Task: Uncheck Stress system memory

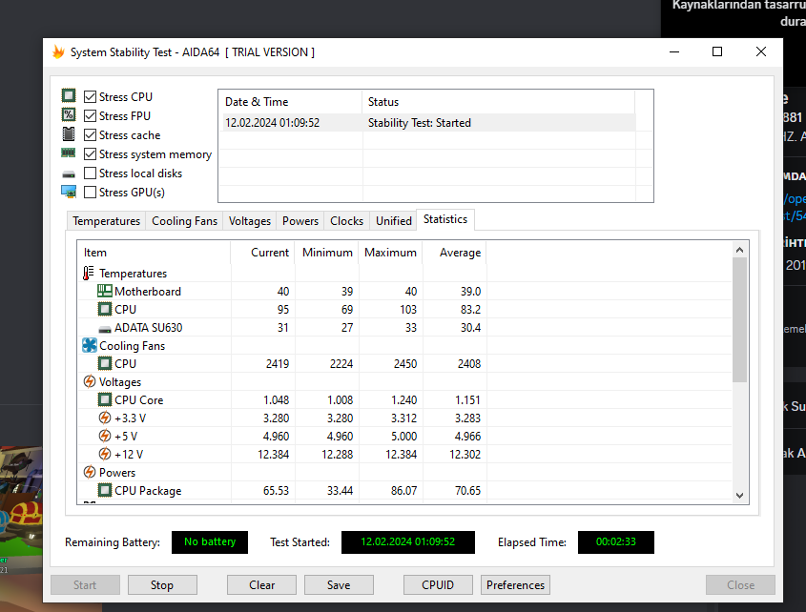Action: point(90,153)
